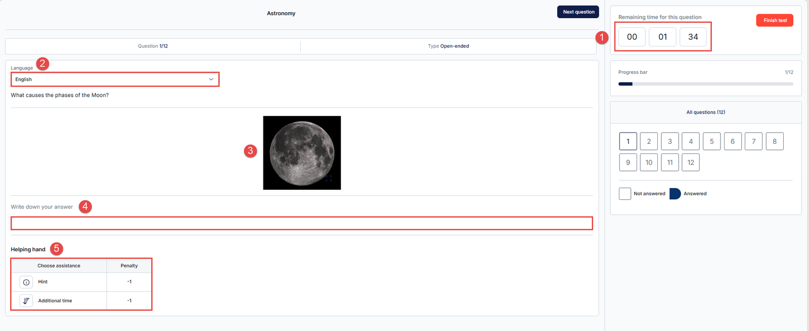Image resolution: width=809 pixels, height=331 pixels.
Task: Click the seconds timer box 34
Action: click(693, 37)
